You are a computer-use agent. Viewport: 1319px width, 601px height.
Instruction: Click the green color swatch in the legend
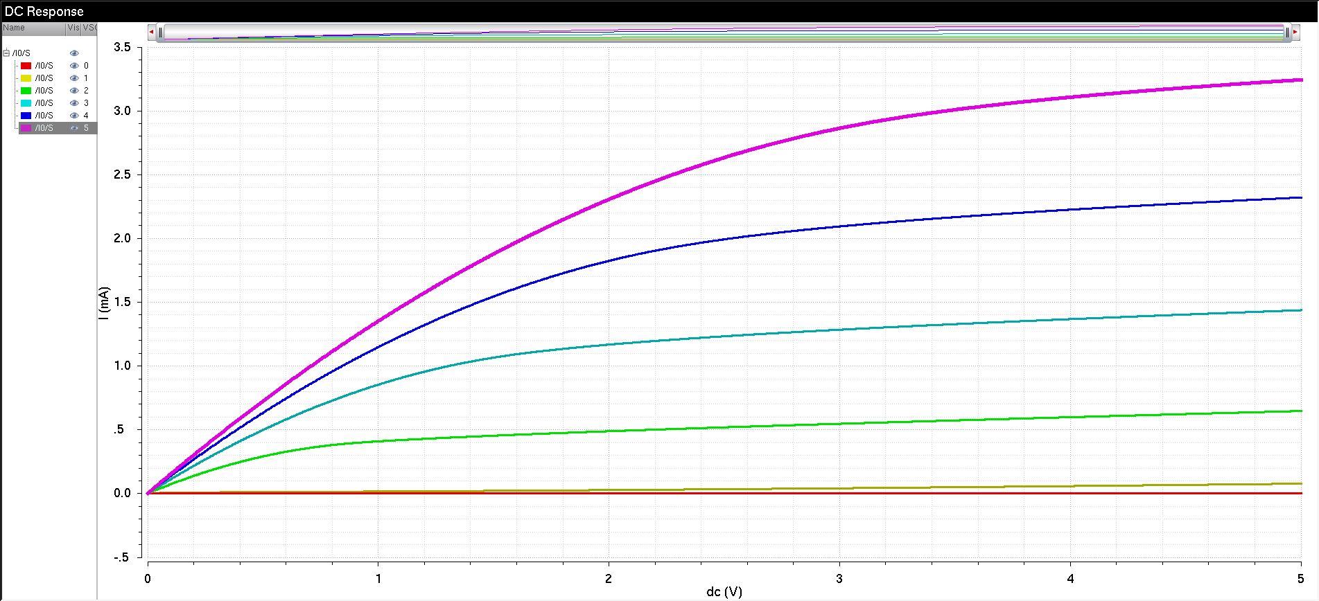click(26, 91)
